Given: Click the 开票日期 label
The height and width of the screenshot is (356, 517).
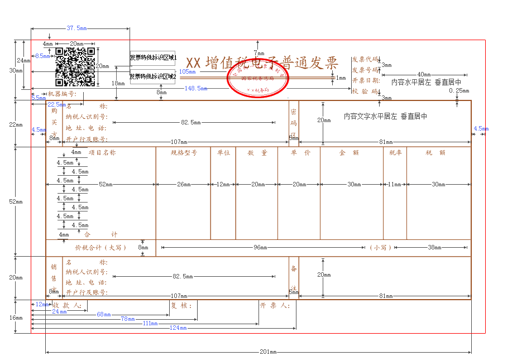Looking at the screenshot, I should (x=366, y=80).
